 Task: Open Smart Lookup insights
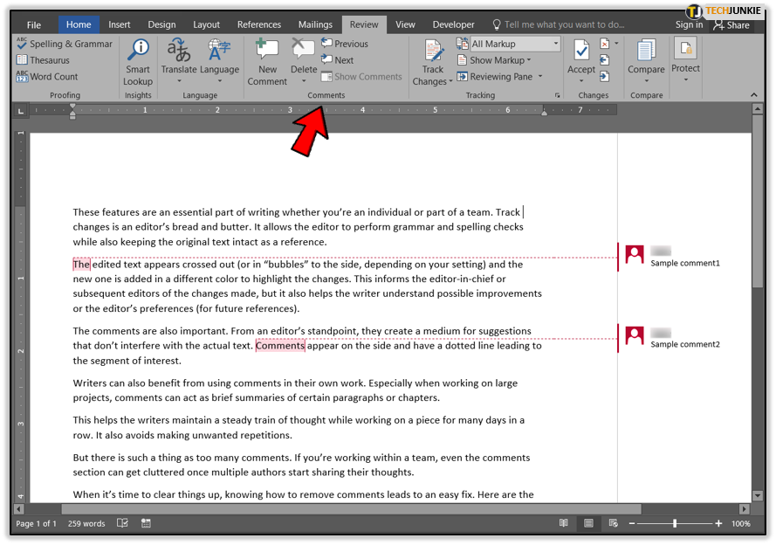click(138, 62)
